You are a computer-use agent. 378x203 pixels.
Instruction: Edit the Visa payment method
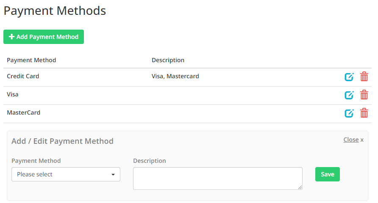(x=349, y=95)
